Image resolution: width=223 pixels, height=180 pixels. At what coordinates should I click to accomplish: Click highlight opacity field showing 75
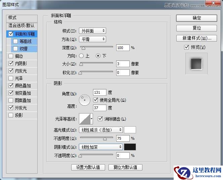tap(123, 138)
